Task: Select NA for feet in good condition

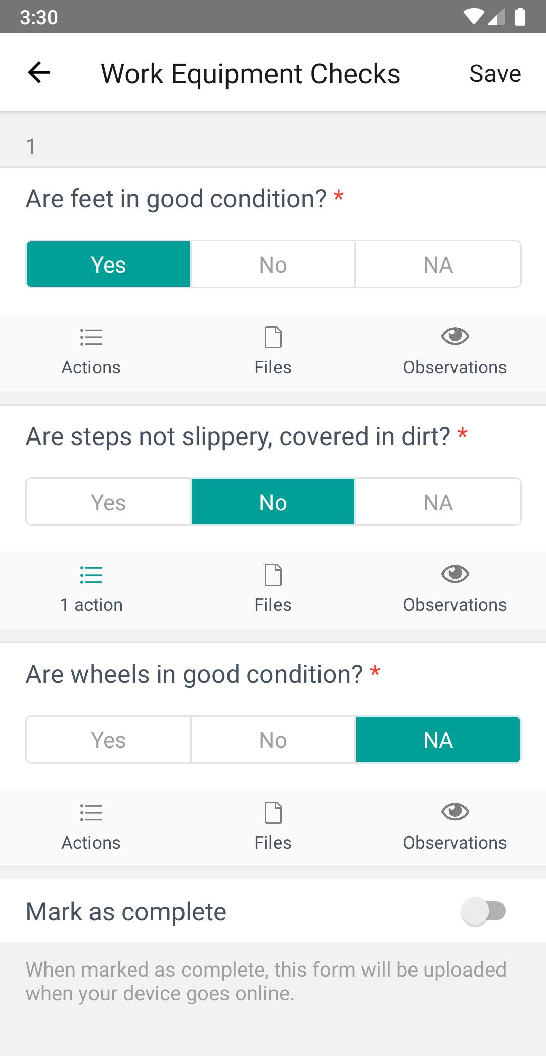Action: click(x=438, y=265)
